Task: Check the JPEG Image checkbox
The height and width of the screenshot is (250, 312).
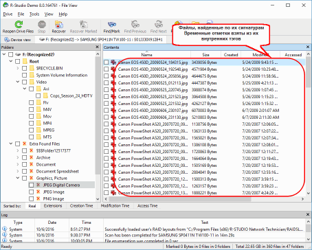Action: coord(32,192)
